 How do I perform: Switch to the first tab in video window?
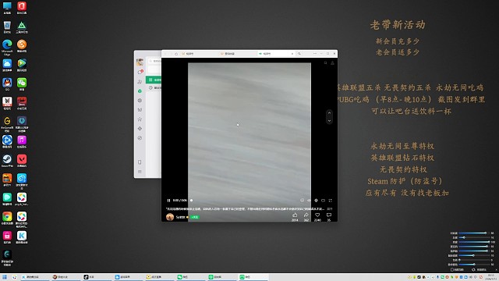pyautogui.click(x=199, y=54)
